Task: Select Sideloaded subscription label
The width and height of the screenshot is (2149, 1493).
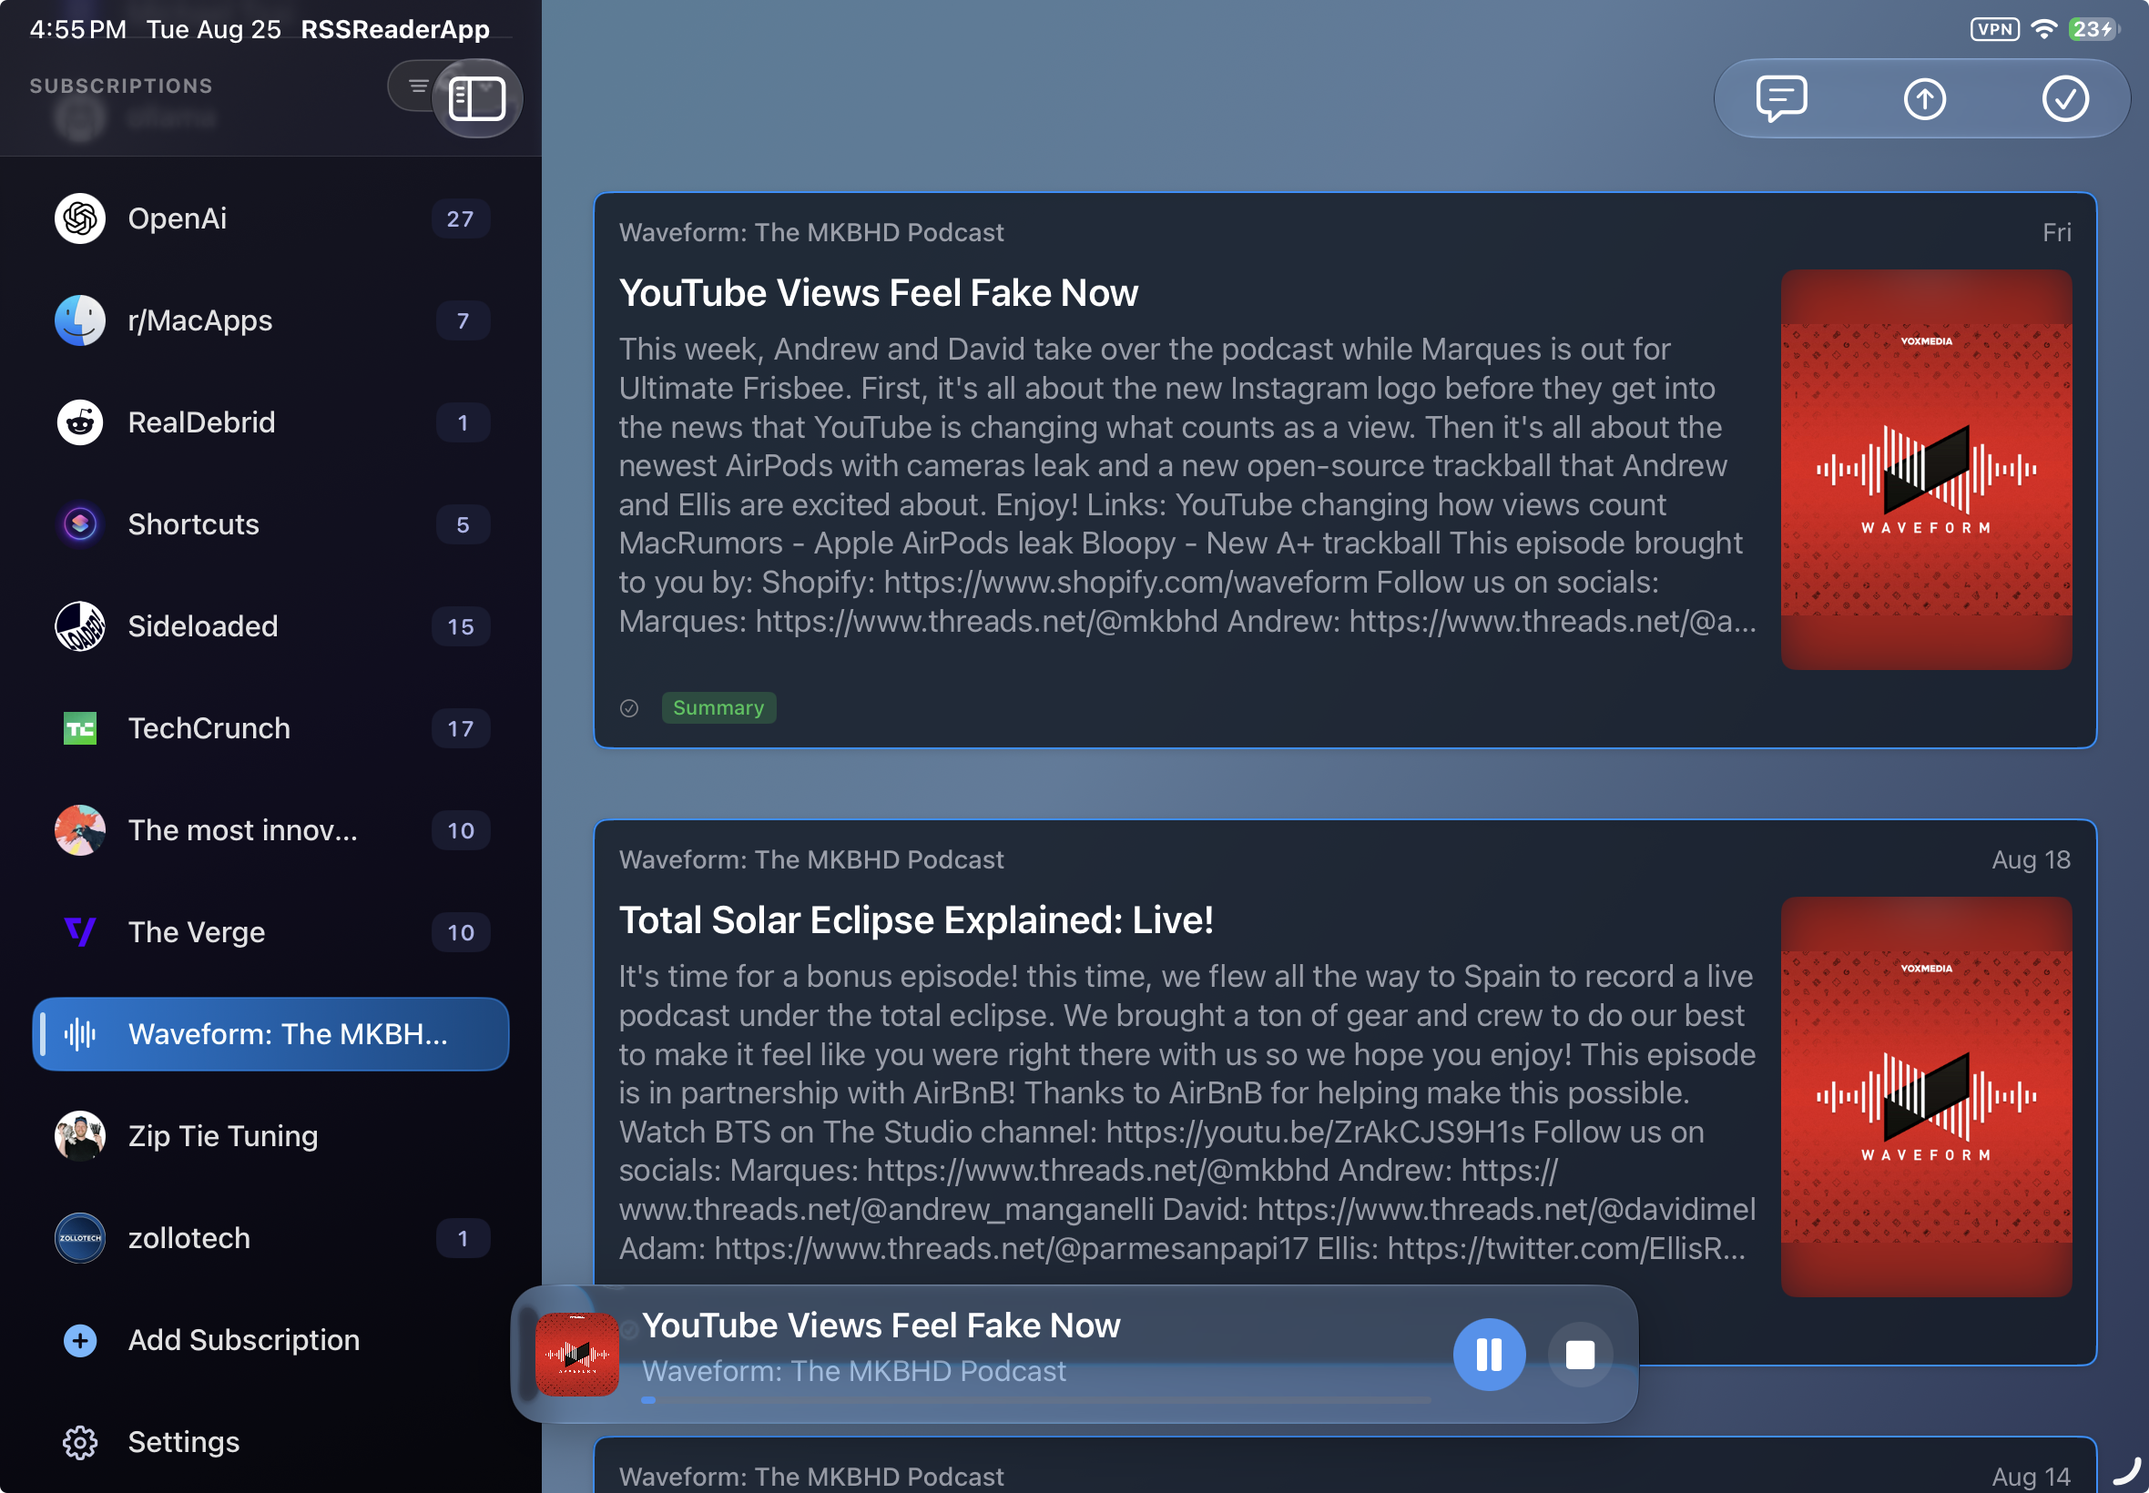Action: (203, 626)
